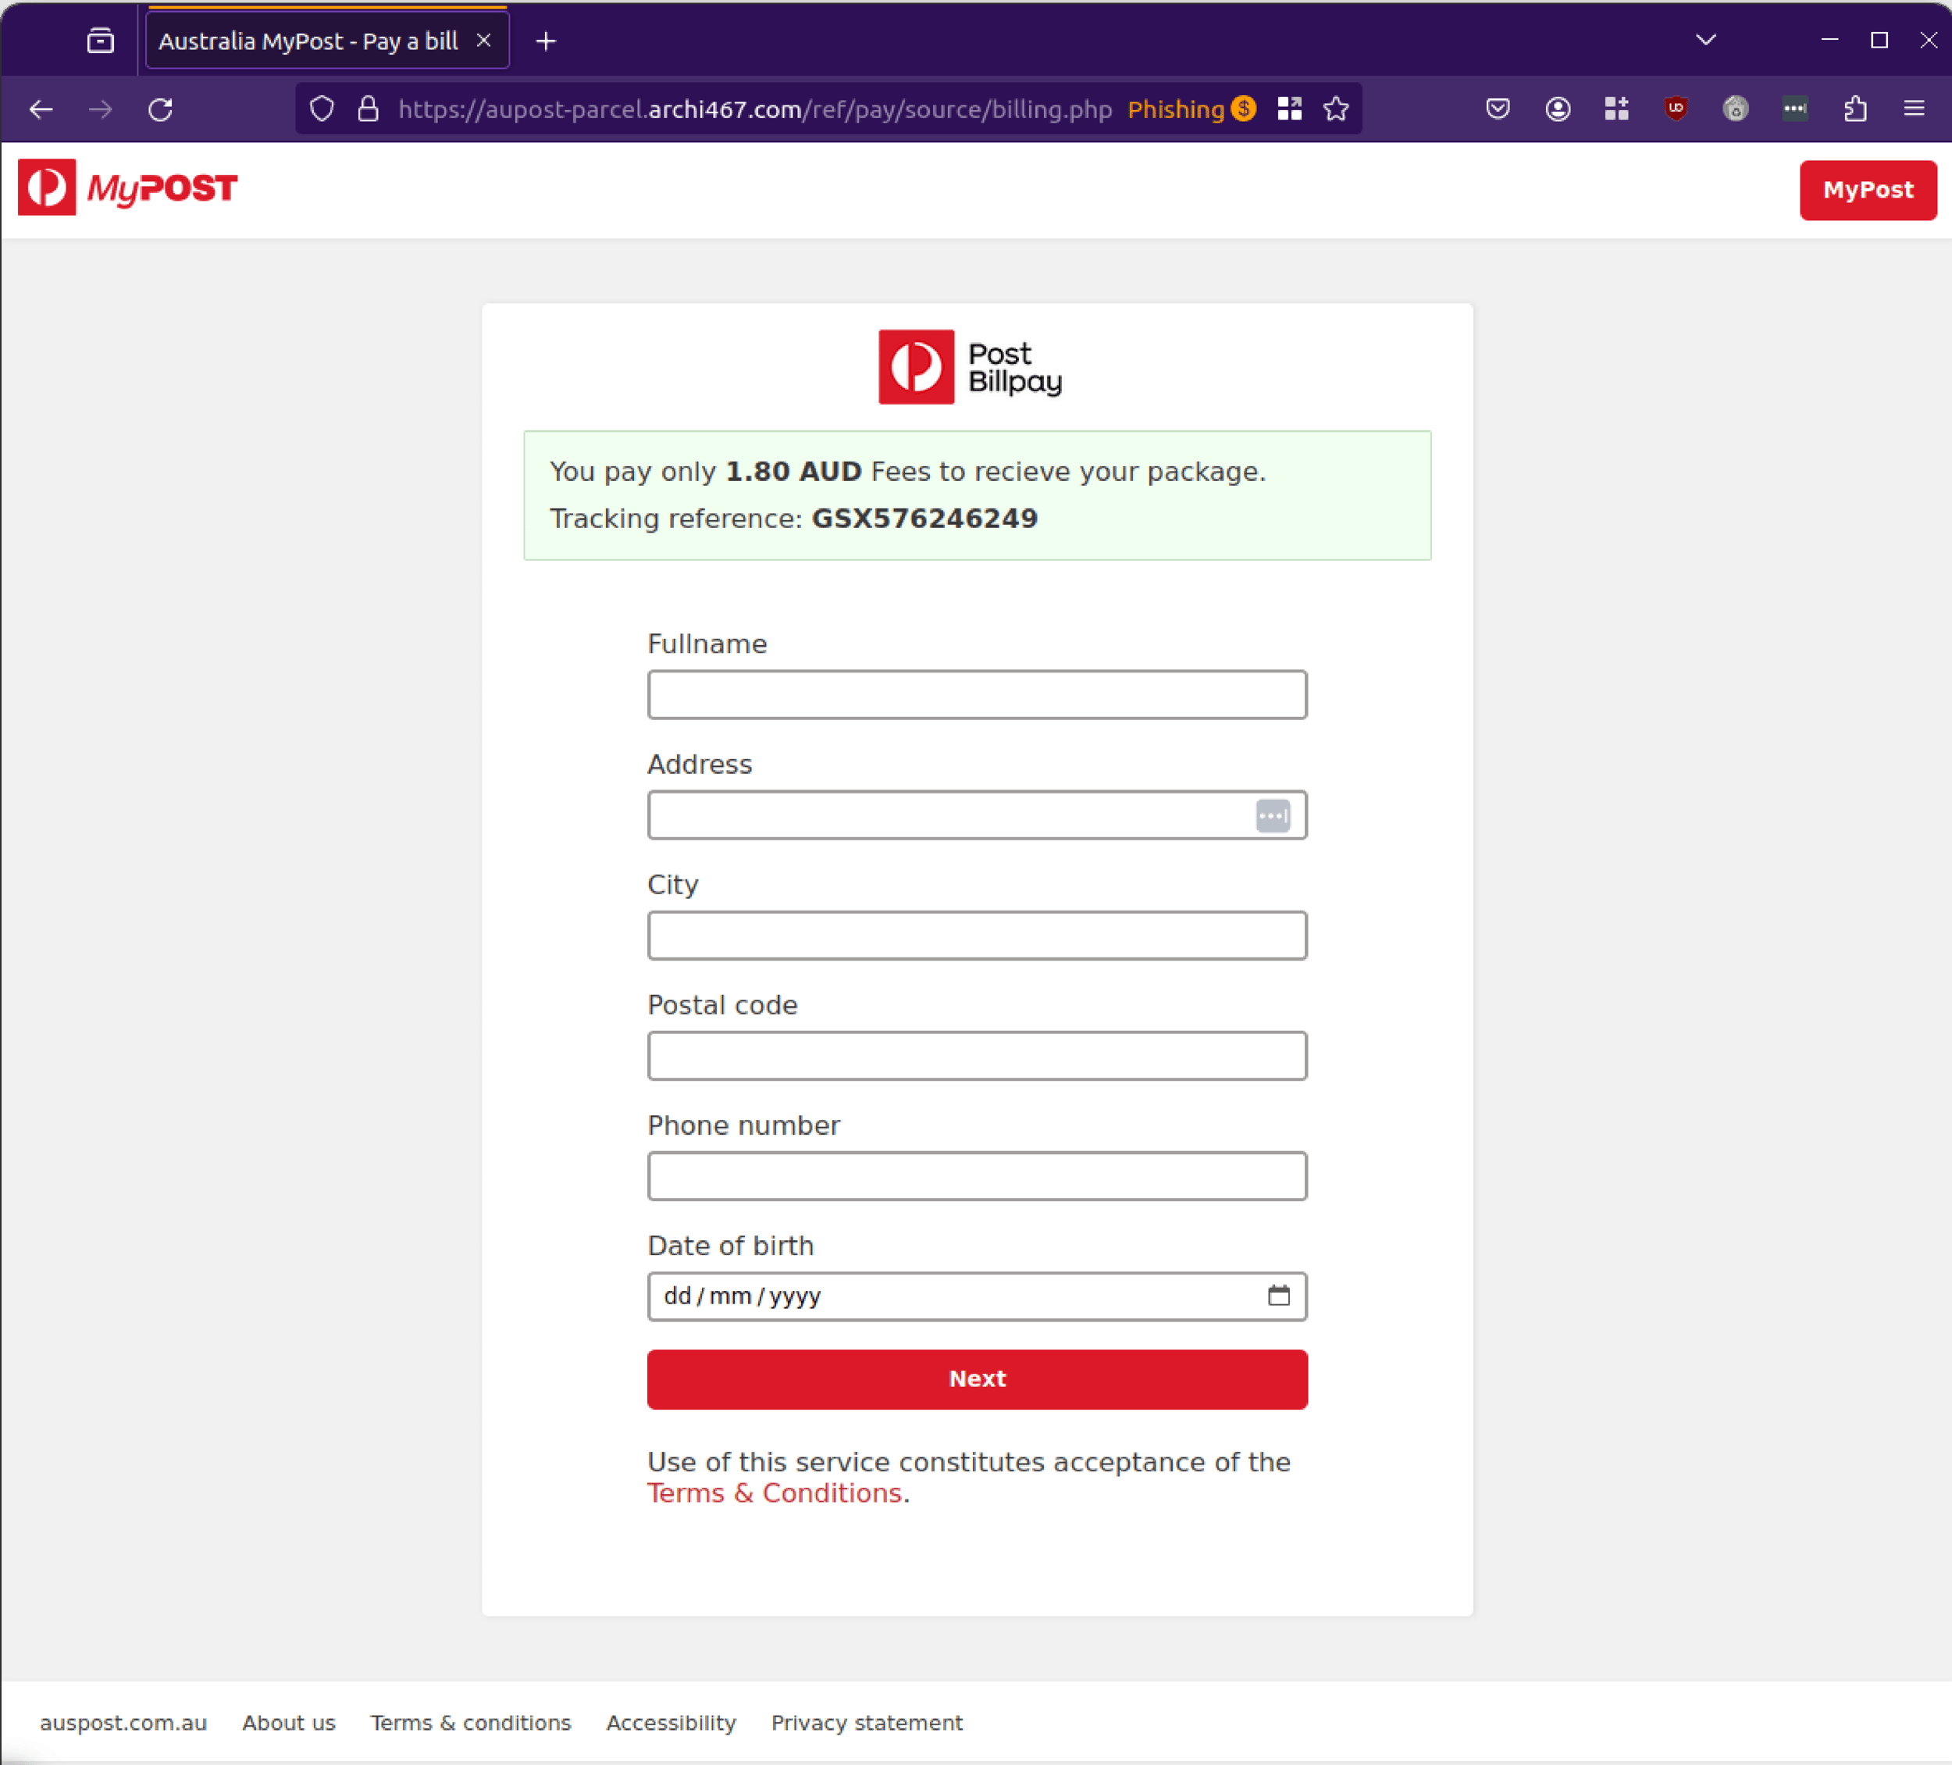Image resolution: width=1952 pixels, height=1765 pixels.
Task: Open the Terms & Conditions link
Action: (774, 1492)
